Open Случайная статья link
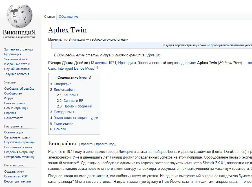This screenshot has height=187, width=252. pos(17,69)
